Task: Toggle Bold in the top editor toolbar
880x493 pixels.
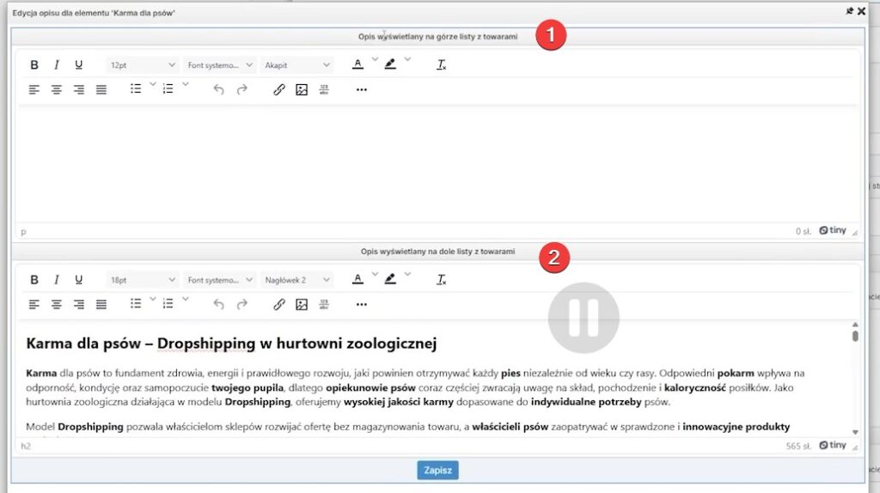Action: [x=34, y=65]
